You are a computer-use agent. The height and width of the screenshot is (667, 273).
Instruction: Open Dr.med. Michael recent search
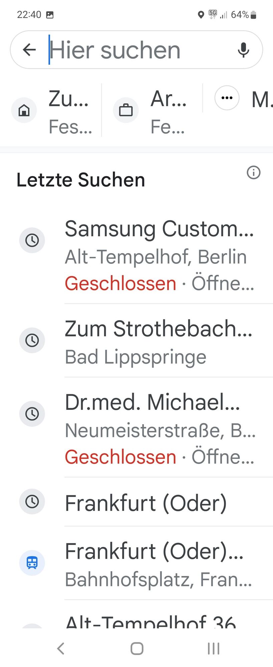pos(136,428)
